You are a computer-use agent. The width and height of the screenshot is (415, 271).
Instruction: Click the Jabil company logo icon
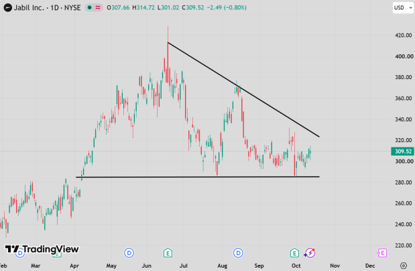click(7, 7)
